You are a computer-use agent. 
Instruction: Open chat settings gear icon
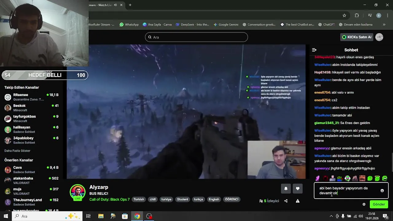click(x=364, y=204)
